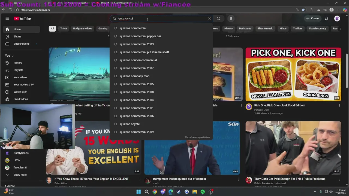Open the faceplant47 subscription channel
The image size is (349, 196).
pyautogui.click(x=21, y=168)
